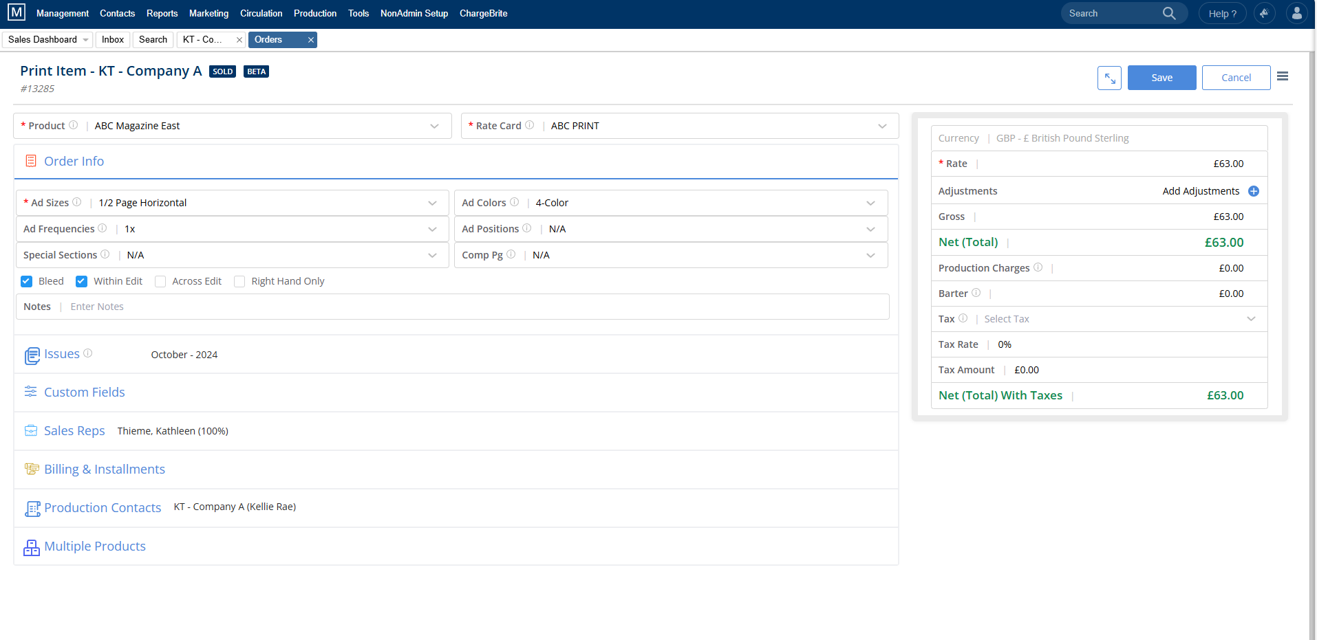
Task: Open the user profile icon
Action: [x=1296, y=14]
